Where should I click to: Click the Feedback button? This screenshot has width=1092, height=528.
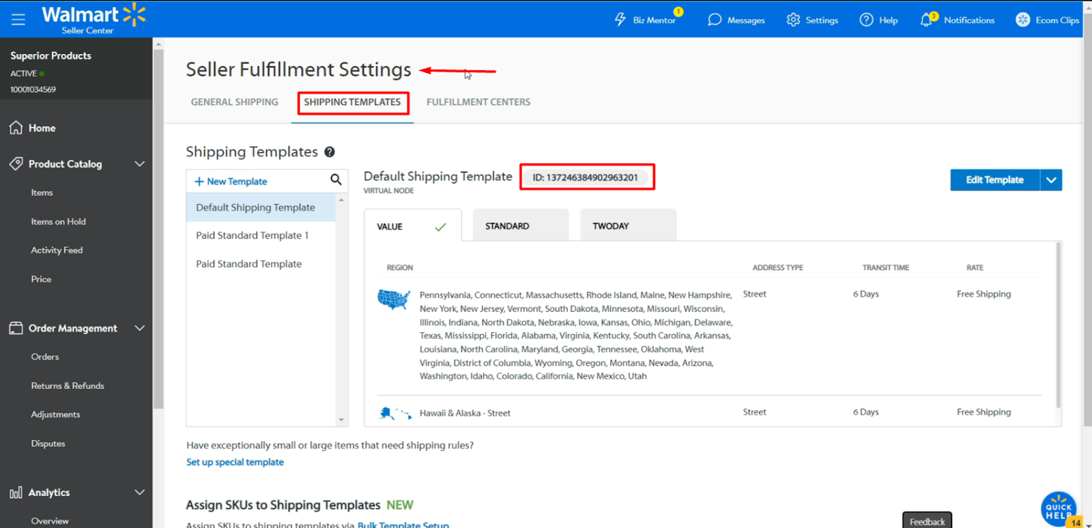click(x=927, y=520)
